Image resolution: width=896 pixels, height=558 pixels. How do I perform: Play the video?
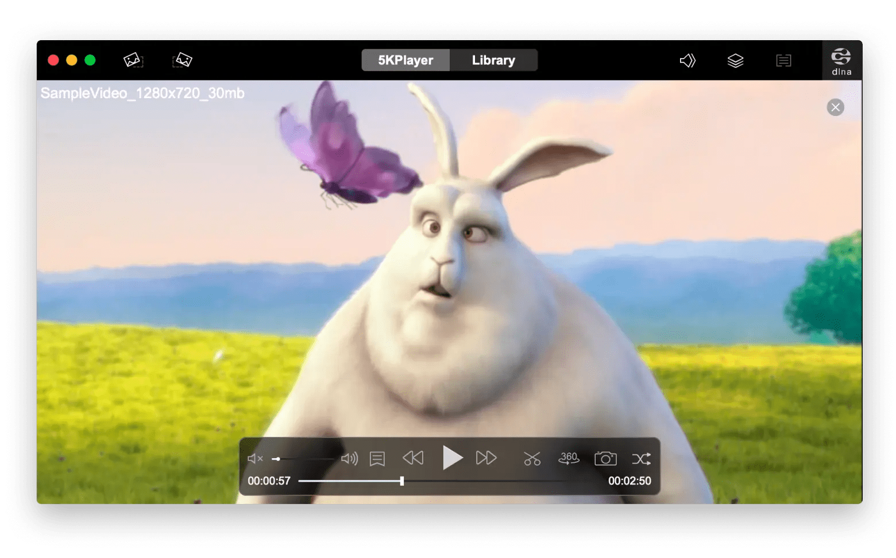pyautogui.click(x=453, y=458)
